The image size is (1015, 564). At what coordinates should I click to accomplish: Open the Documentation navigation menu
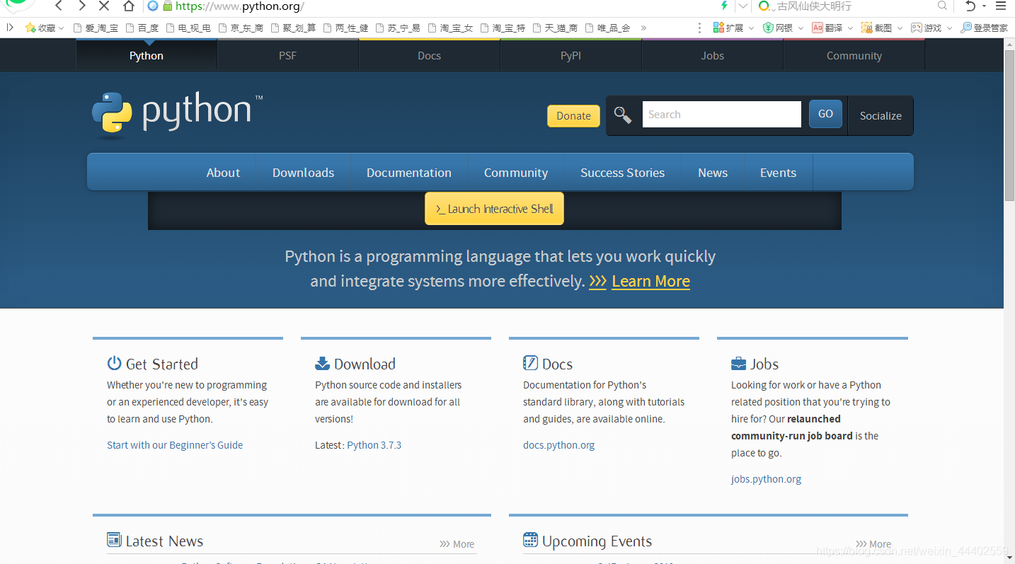click(409, 173)
